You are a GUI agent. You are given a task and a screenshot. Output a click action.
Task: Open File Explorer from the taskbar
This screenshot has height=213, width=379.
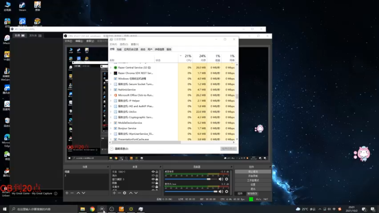tap(82, 209)
